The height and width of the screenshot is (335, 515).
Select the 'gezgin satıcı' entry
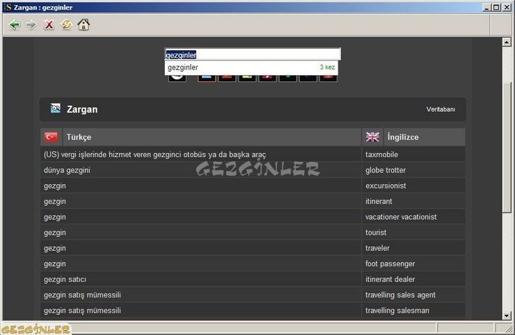(x=65, y=279)
